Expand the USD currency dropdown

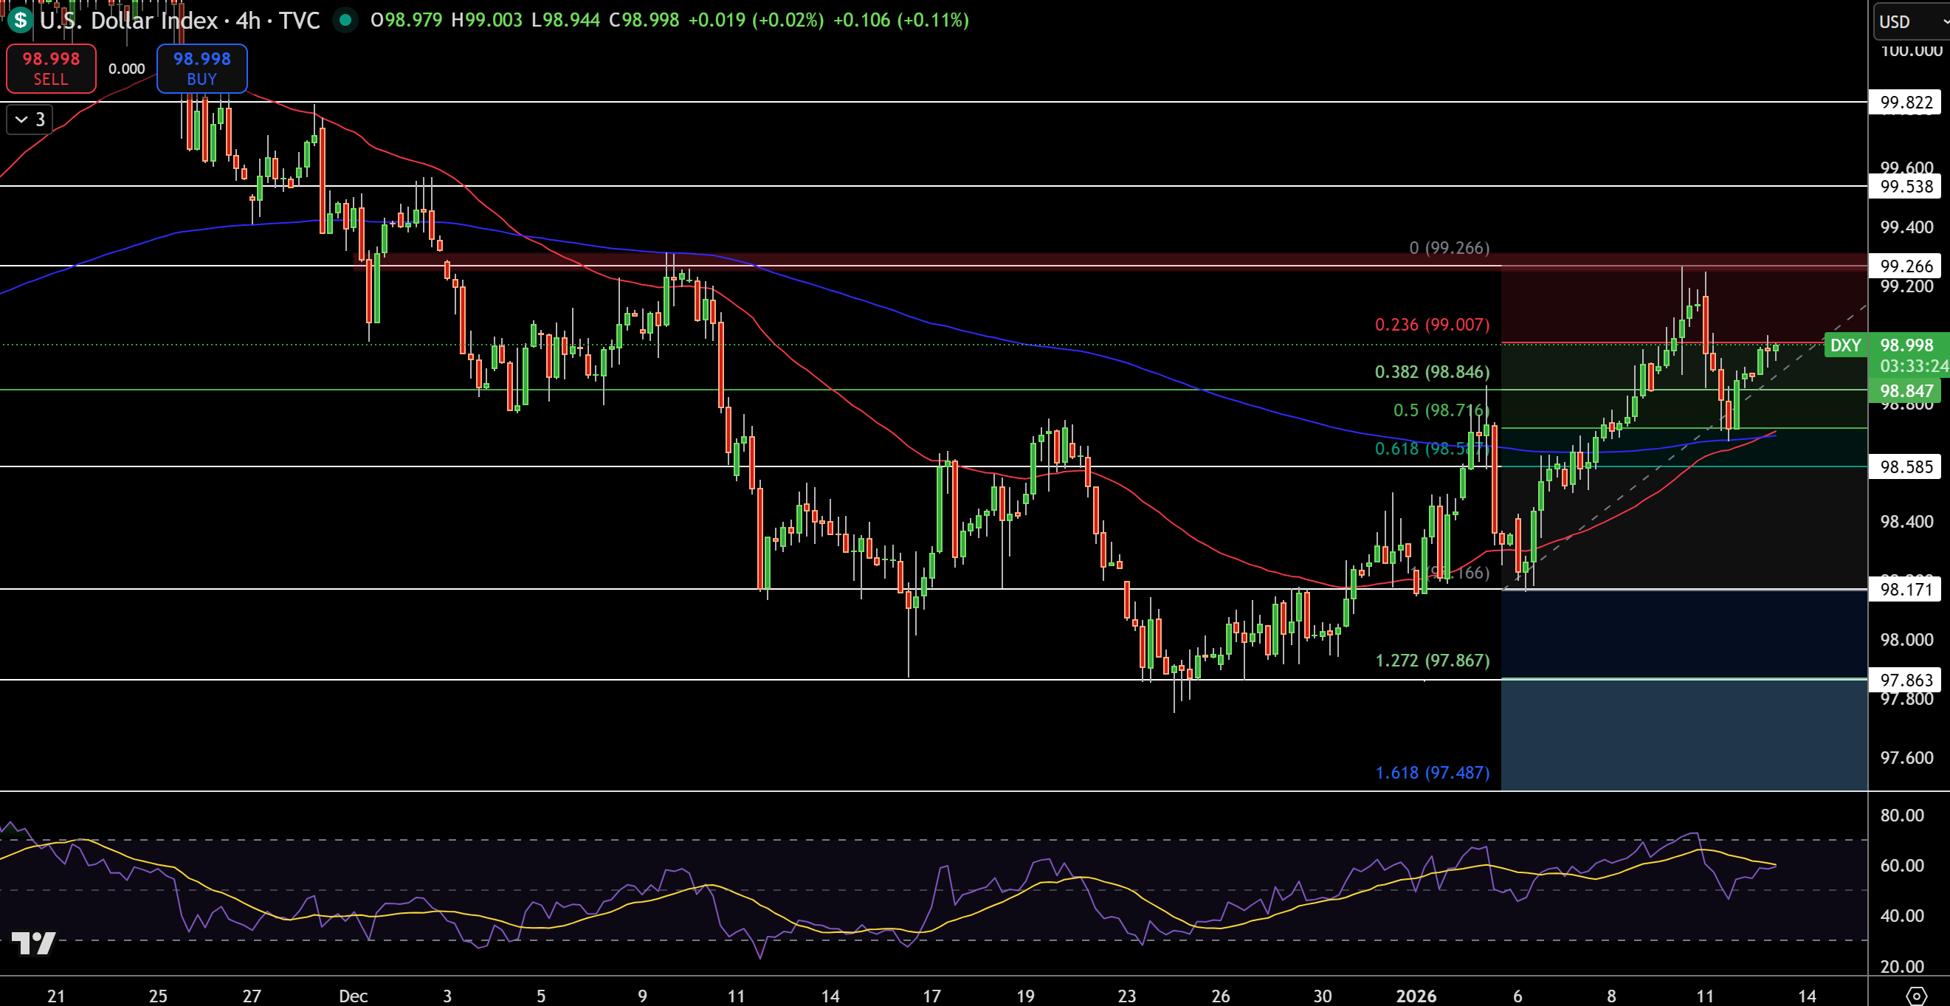click(x=1907, y=22)
